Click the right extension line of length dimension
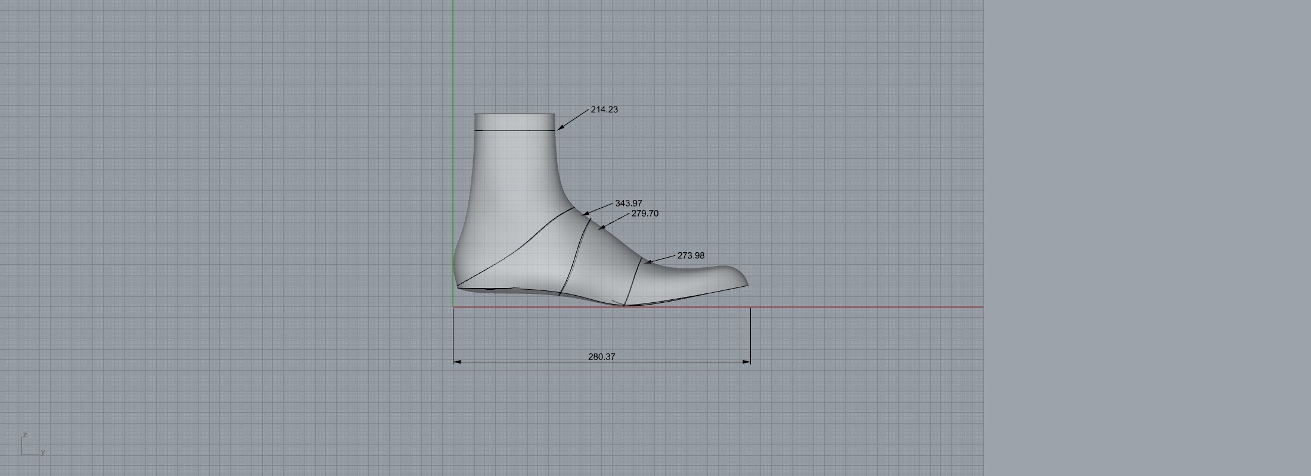The height and width of the screenshot is (476, 1311). 750,333
